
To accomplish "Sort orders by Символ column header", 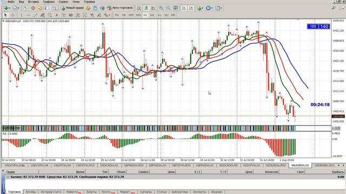I will click(x=143, y=172).
